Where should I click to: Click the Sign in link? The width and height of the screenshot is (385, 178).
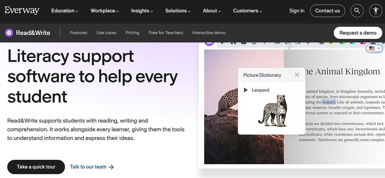point(296,11)
